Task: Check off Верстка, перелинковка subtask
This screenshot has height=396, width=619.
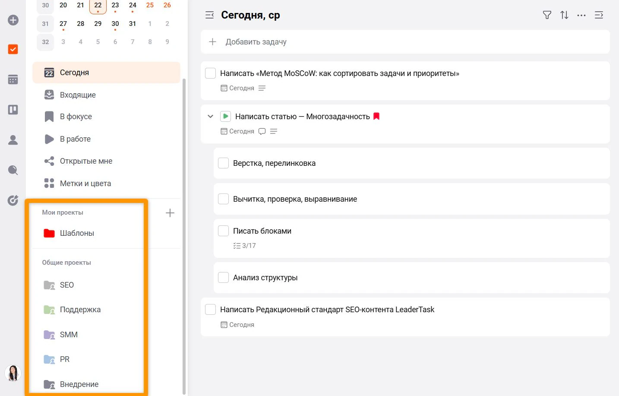Action: [223, 163]
